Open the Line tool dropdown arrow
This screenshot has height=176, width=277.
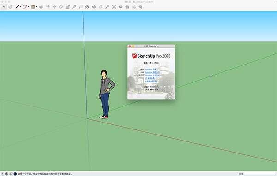pyautogui.click(x=21, y=7)
